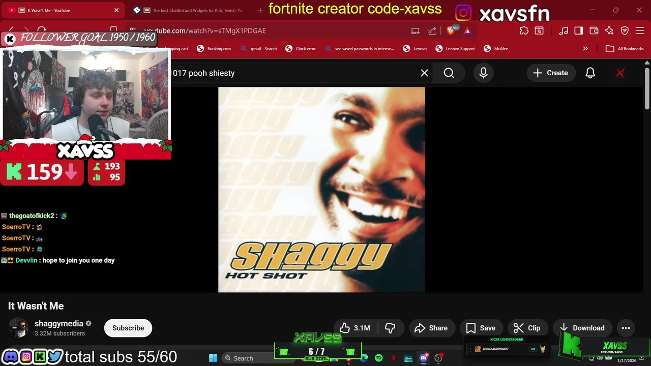Close the It Wasn't Me YouTube tab

(116, 10)
